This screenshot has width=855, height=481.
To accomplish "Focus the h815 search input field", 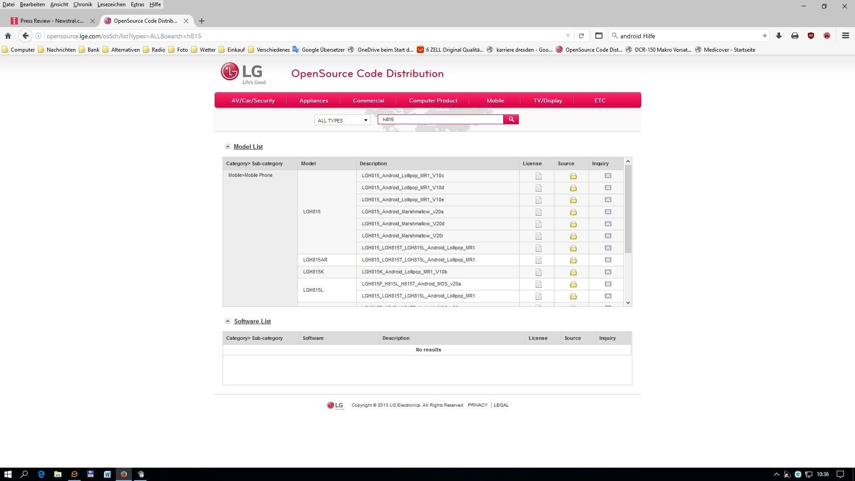I will coord(440,119).
